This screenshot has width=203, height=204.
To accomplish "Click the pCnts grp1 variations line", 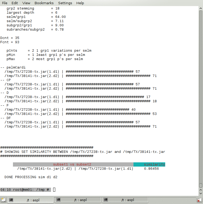I will coord(49,51).
